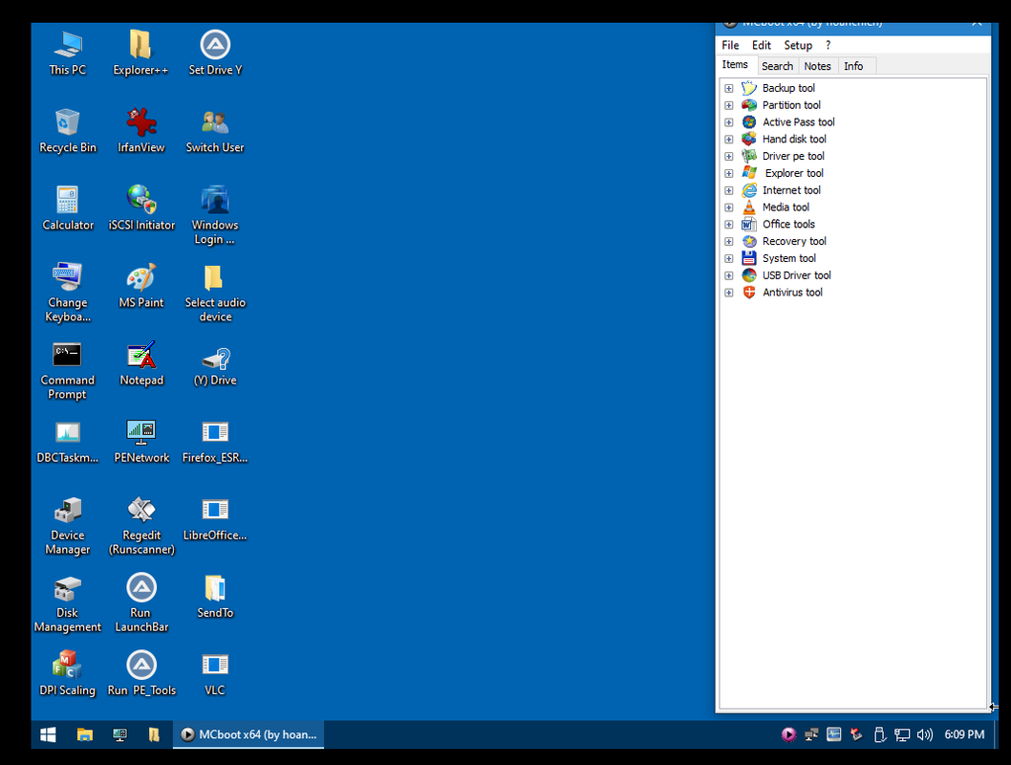Expand the Recovery tool node
The image size is (1011, 765).
click(x=728, y=242)
